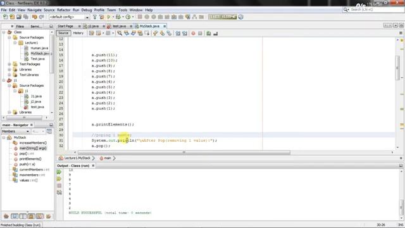Screen dimensions: 405x228
Task: Click the New Project toolbar icon
Action: click(12, 17)
